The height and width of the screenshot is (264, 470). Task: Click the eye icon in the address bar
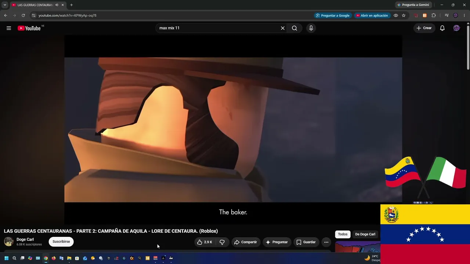coord(396,15)
